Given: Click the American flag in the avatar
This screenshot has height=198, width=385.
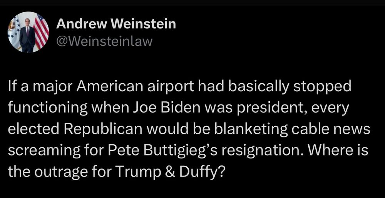Looking at the screenshot, I should (x=41, y=31).
